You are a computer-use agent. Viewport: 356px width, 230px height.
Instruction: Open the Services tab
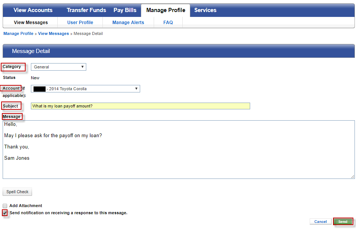(205, 10)
